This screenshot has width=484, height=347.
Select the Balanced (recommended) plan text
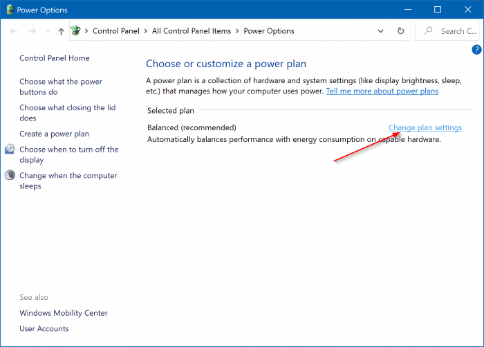coord(192,127)
